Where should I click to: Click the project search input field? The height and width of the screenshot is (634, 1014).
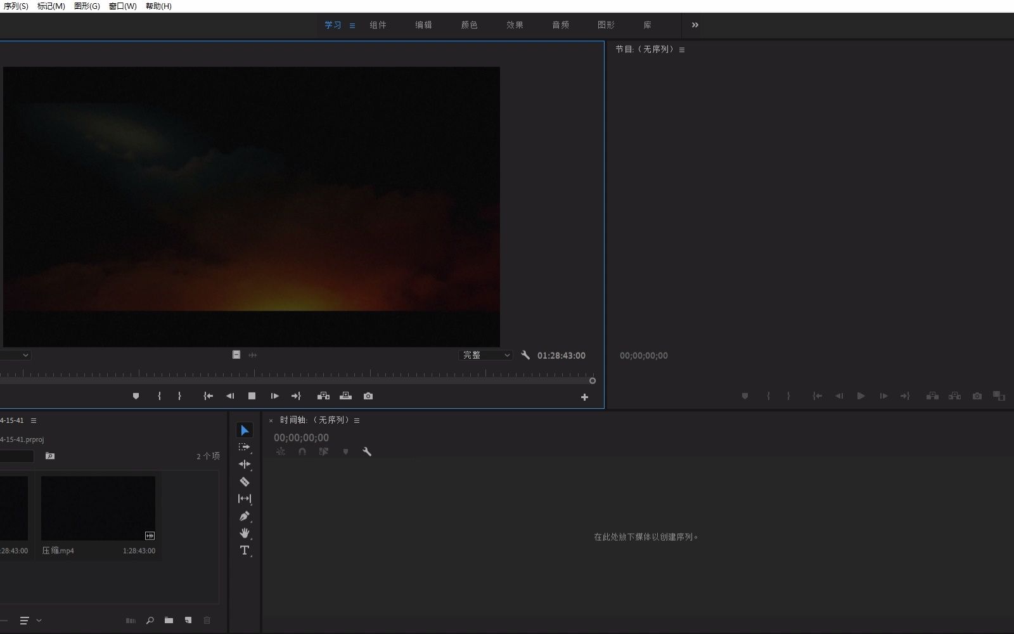point(16,456)
